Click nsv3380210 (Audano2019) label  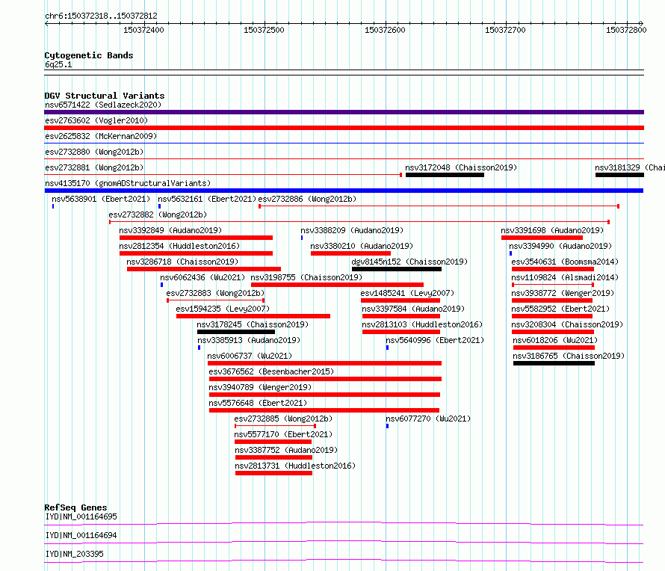point(362,246)
